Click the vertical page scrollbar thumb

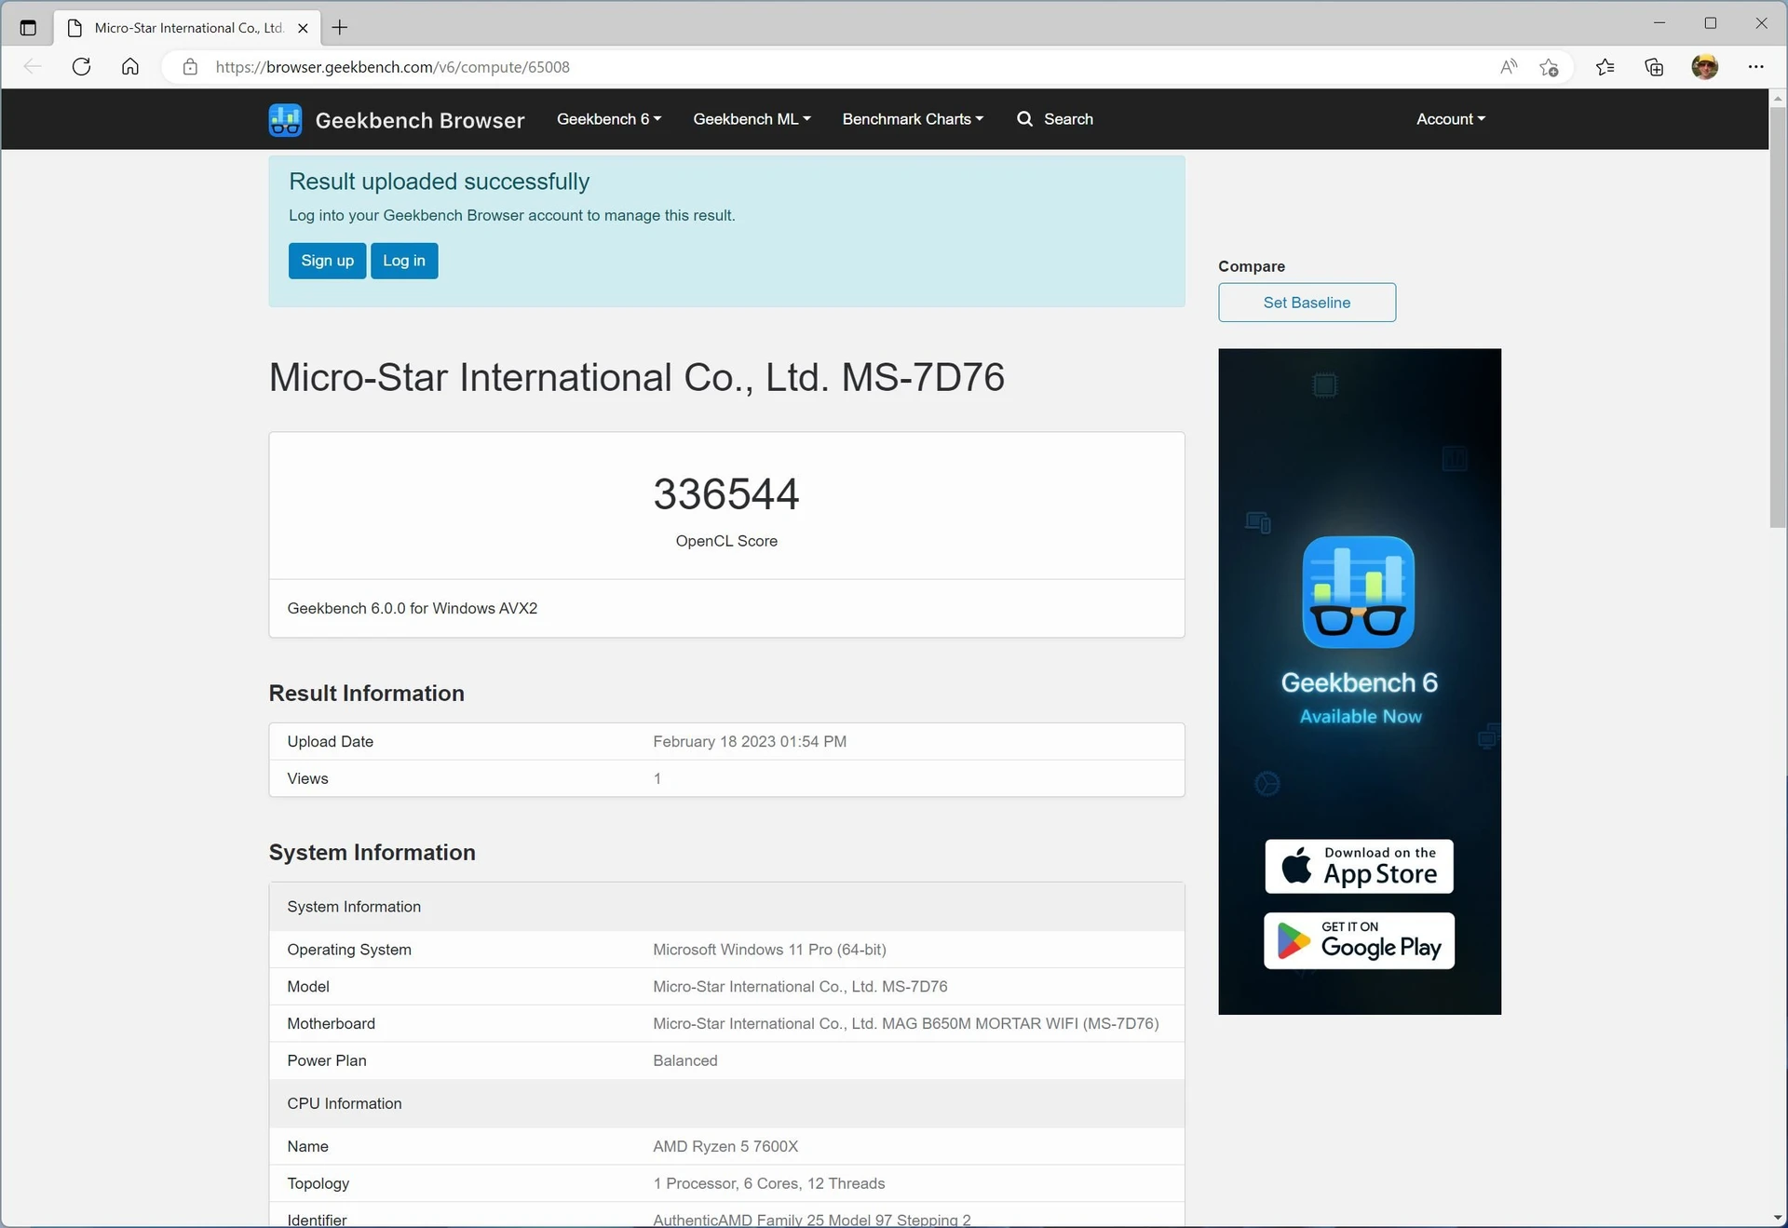[1778, 317]
